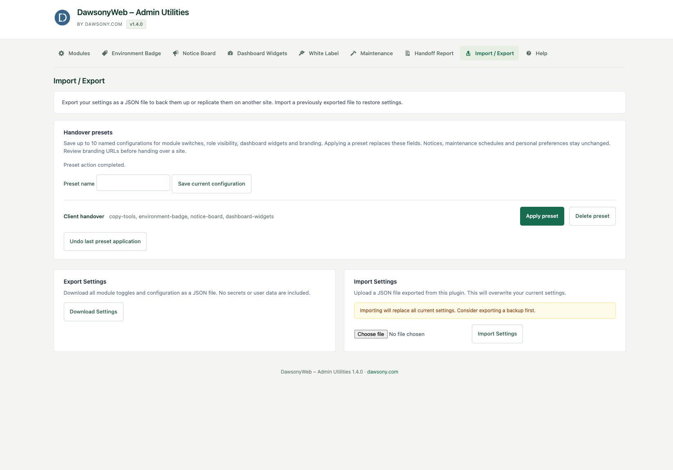
Task: Click the Modules gear icon
Action: pyautogui.click(x=61, y=53)
